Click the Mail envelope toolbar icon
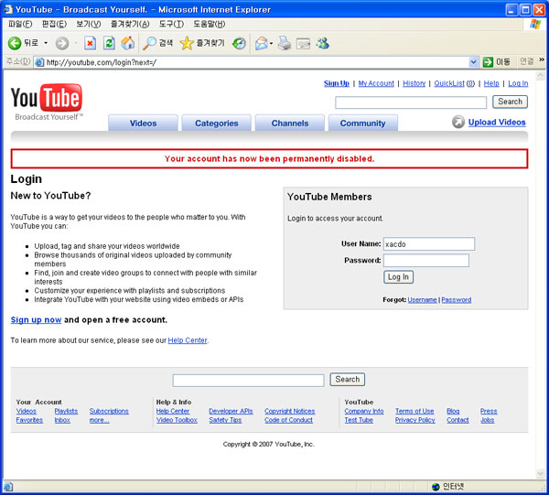 click(261, 43)
